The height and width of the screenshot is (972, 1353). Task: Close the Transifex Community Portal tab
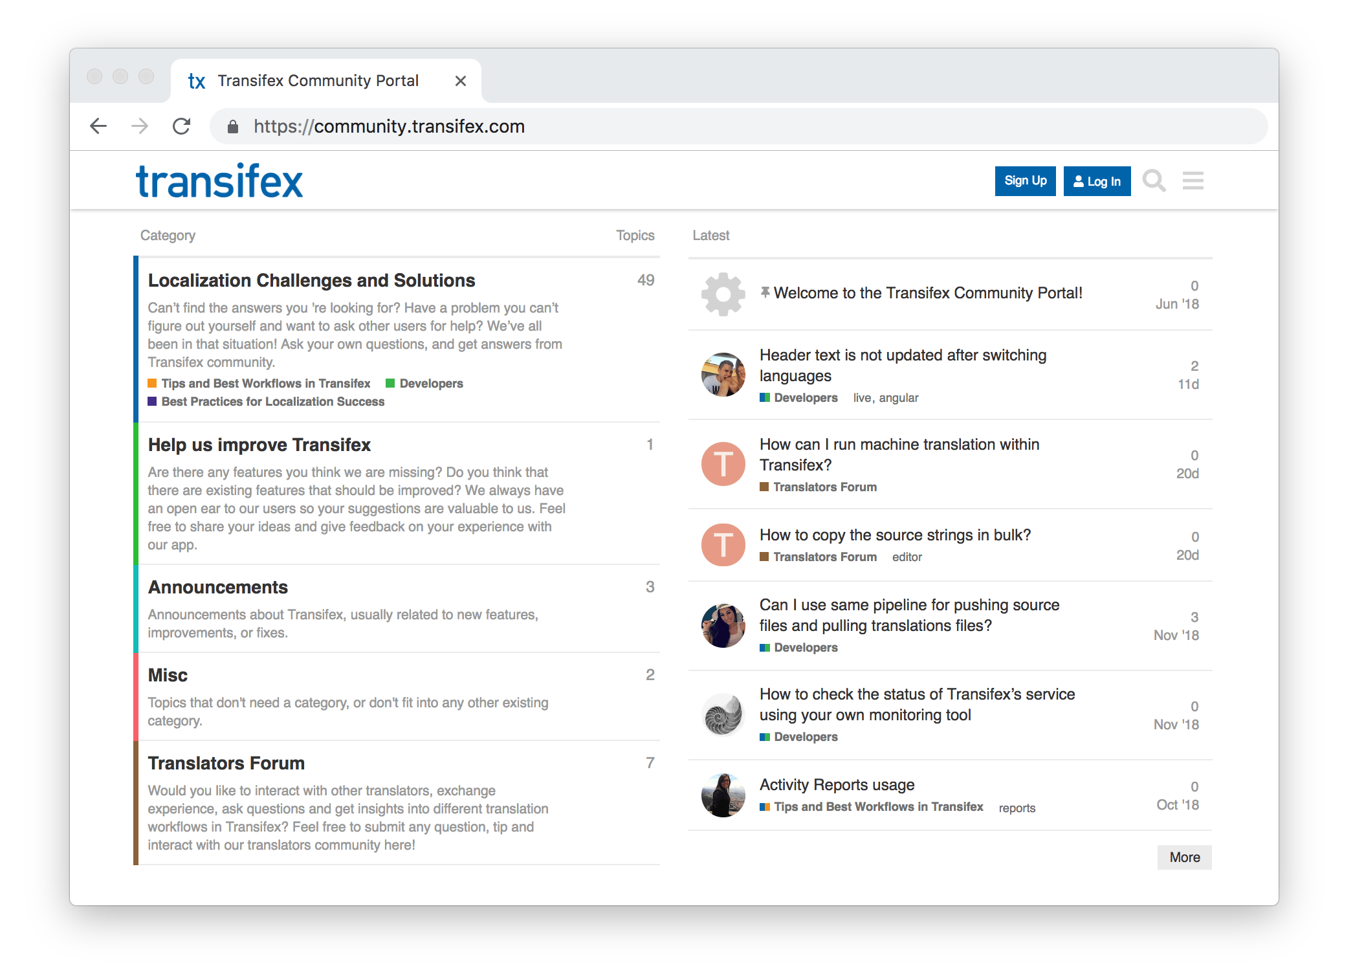pos(460,81)
